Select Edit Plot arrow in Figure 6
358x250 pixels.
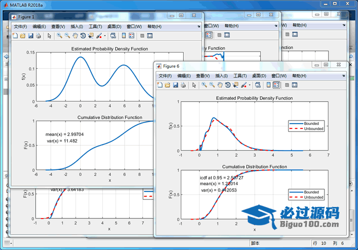click(x=194, y=85)
